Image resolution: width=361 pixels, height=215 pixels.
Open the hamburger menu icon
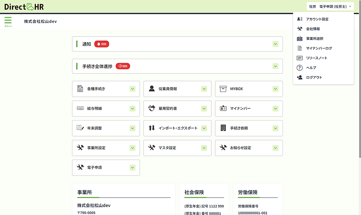point(8,22)
